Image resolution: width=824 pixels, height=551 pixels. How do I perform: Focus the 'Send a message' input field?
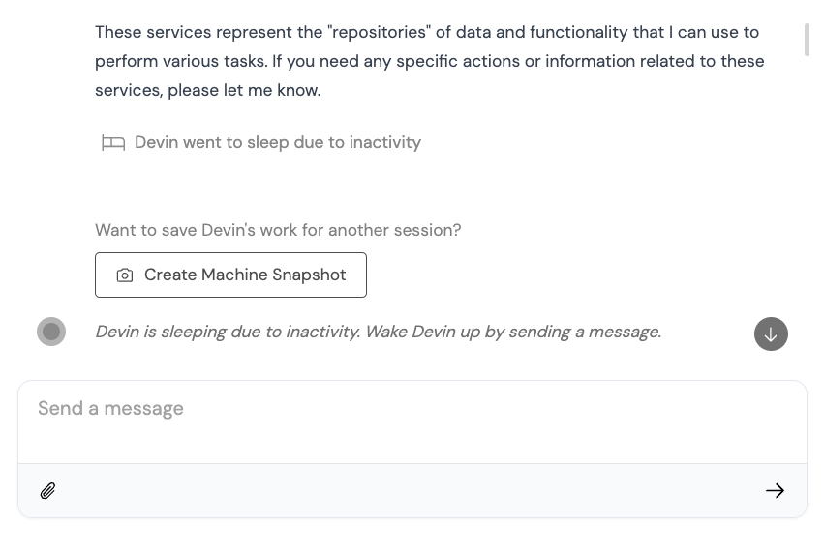click(412, 421)
